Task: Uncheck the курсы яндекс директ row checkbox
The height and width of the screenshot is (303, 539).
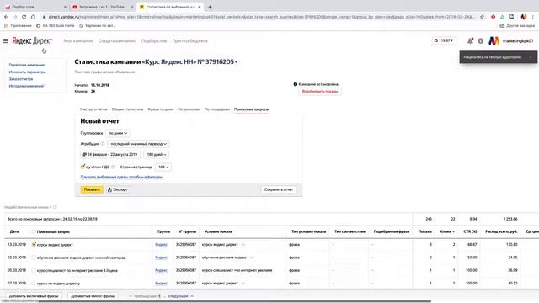Action: pyautogui.click(x=34, y=244)
